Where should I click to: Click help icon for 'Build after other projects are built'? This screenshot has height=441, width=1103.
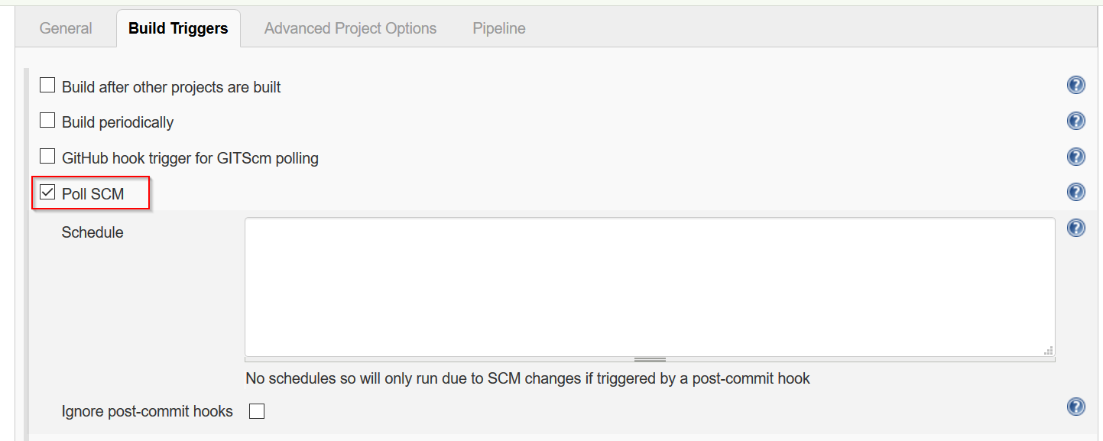[1075, 85]
